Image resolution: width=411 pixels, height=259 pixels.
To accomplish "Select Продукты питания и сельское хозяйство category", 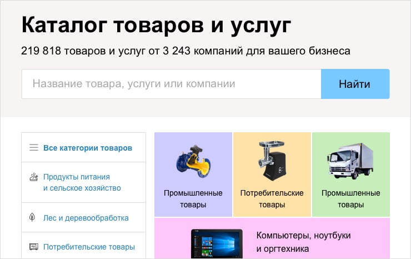I will [x=82, y=182].
